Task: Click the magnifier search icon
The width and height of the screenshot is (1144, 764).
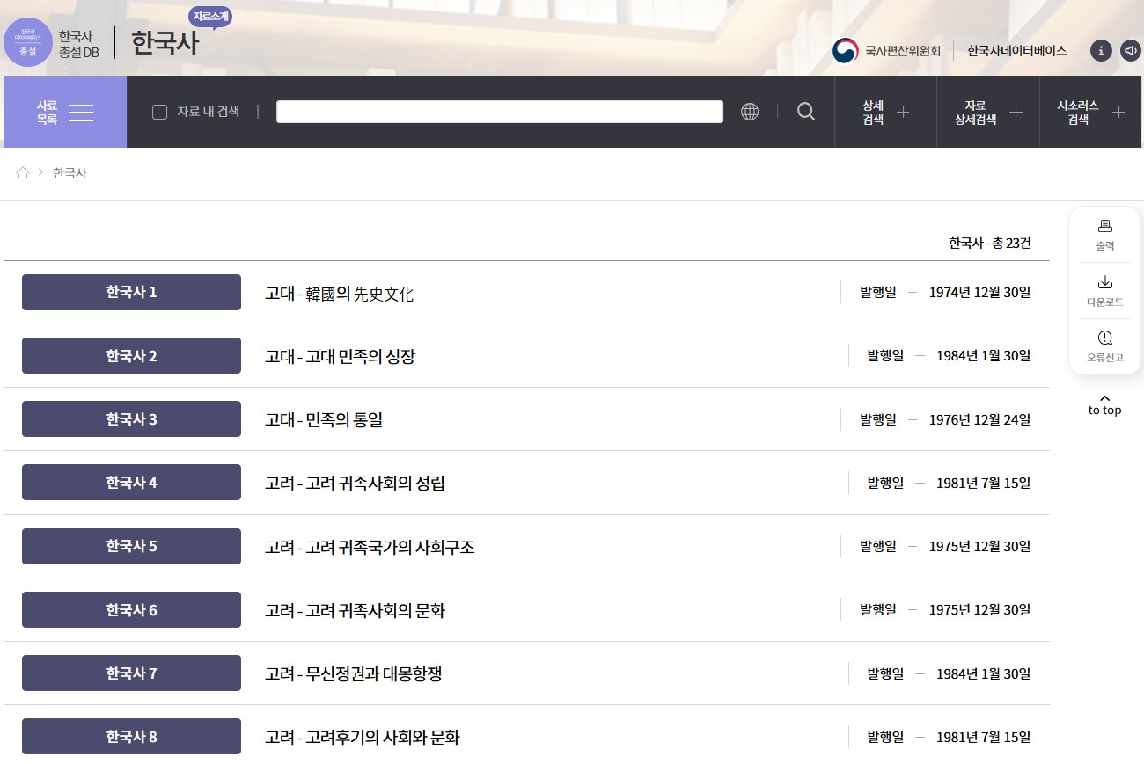Action: [805, 112]
